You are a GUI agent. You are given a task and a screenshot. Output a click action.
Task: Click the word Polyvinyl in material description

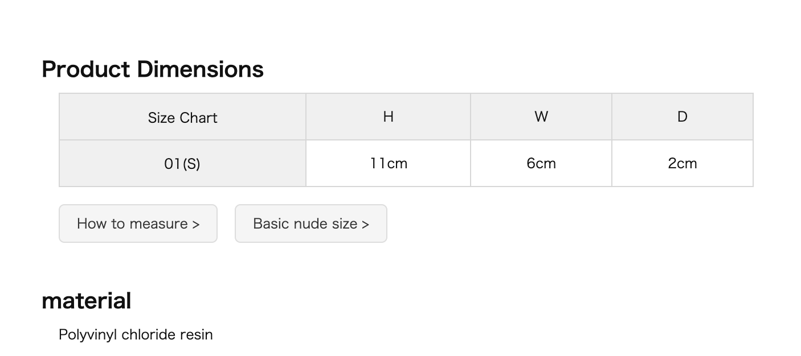coord(88,334)
